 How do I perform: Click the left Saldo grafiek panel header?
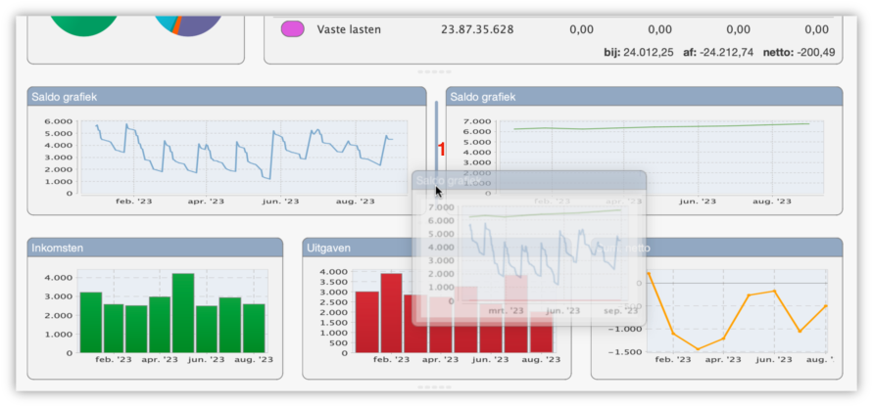pos(226,97)
